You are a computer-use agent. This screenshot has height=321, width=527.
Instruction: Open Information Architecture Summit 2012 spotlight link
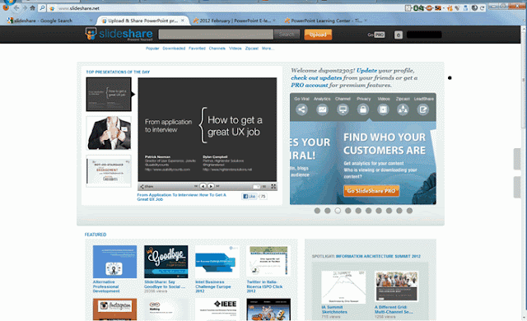coord(378,256)
